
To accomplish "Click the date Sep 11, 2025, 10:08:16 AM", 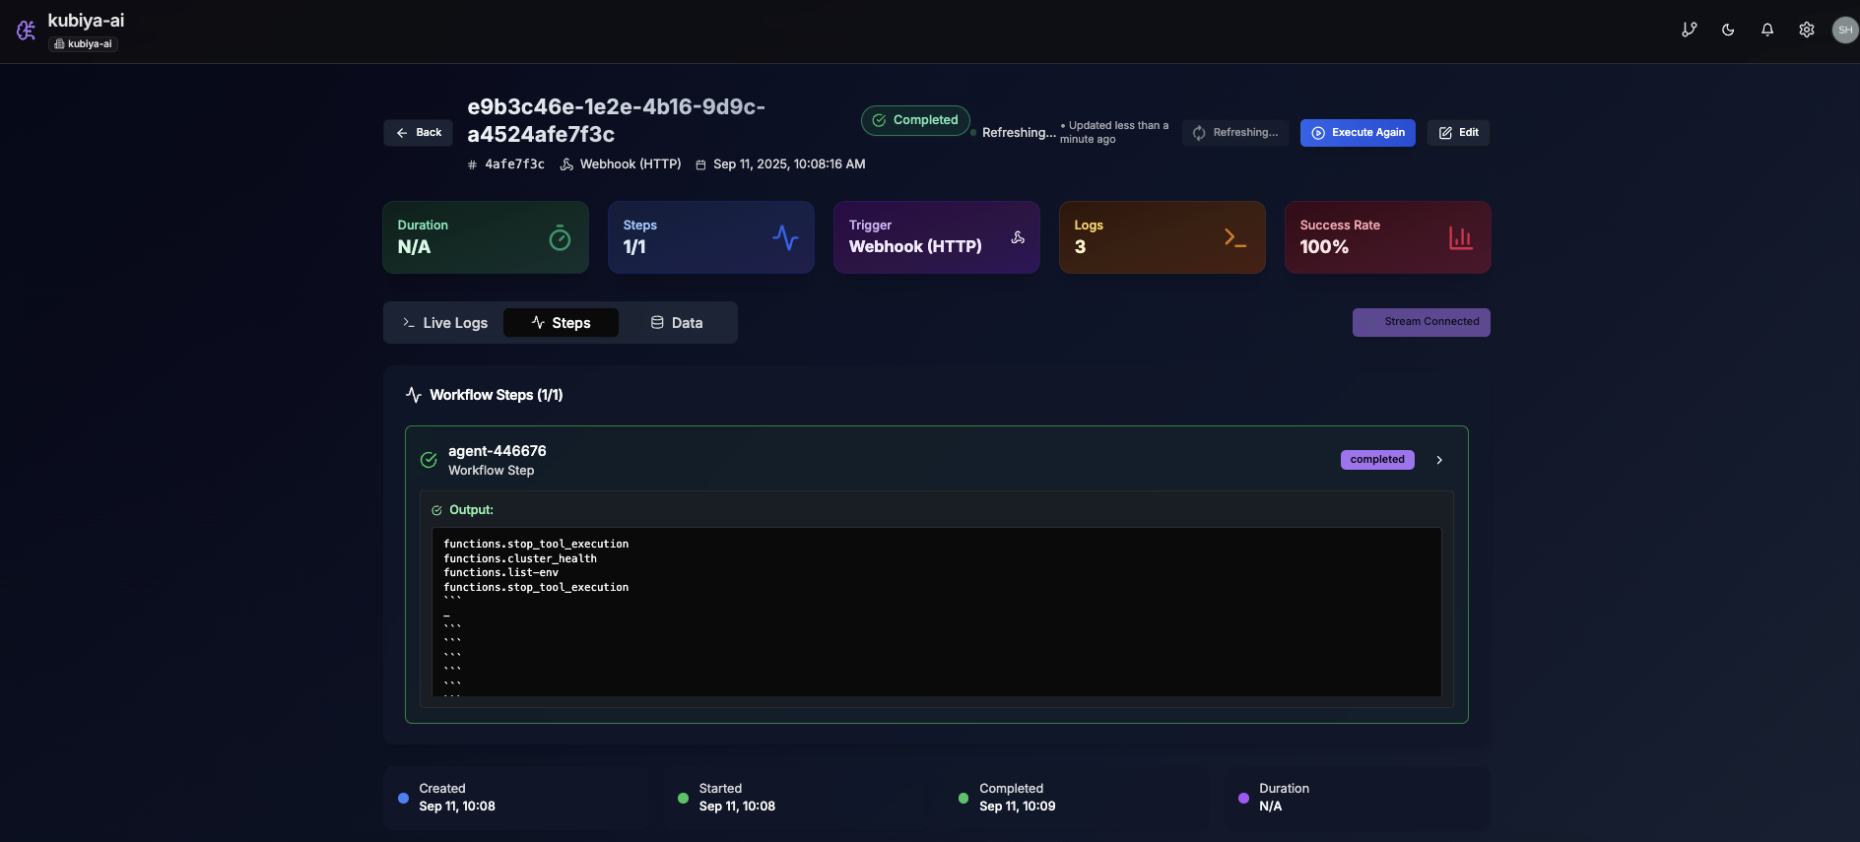I will pyautogui.click(x=789, y=164).
